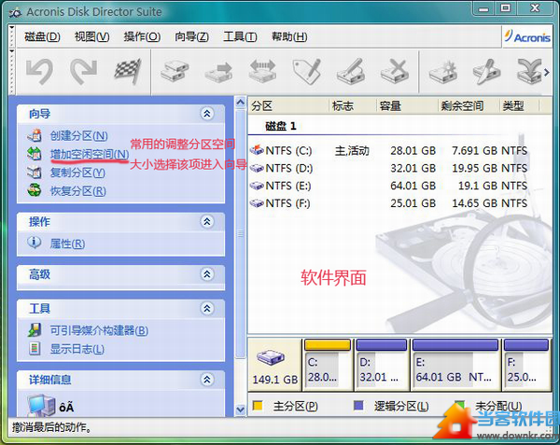Image resolution: width=560 pixels, height=445 pixels.
Task: Click the 149.1 GB disk icon
Action: pos(271,357)
